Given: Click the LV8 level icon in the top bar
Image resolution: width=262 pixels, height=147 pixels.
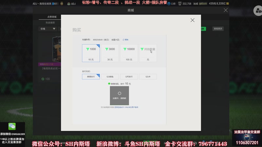Looking at the screenshot, I should tap(169, 4).
